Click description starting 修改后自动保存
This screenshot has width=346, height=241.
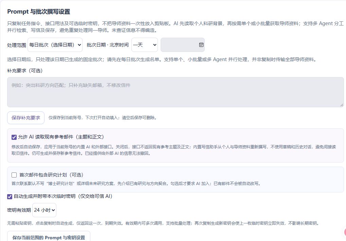click(x=174, y=150)
